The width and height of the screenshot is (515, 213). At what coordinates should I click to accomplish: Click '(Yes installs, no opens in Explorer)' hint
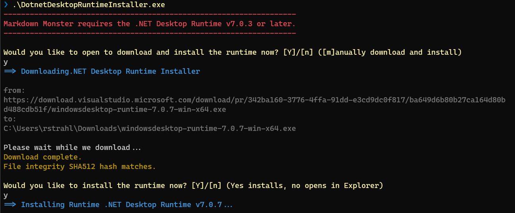pos(305,186)
